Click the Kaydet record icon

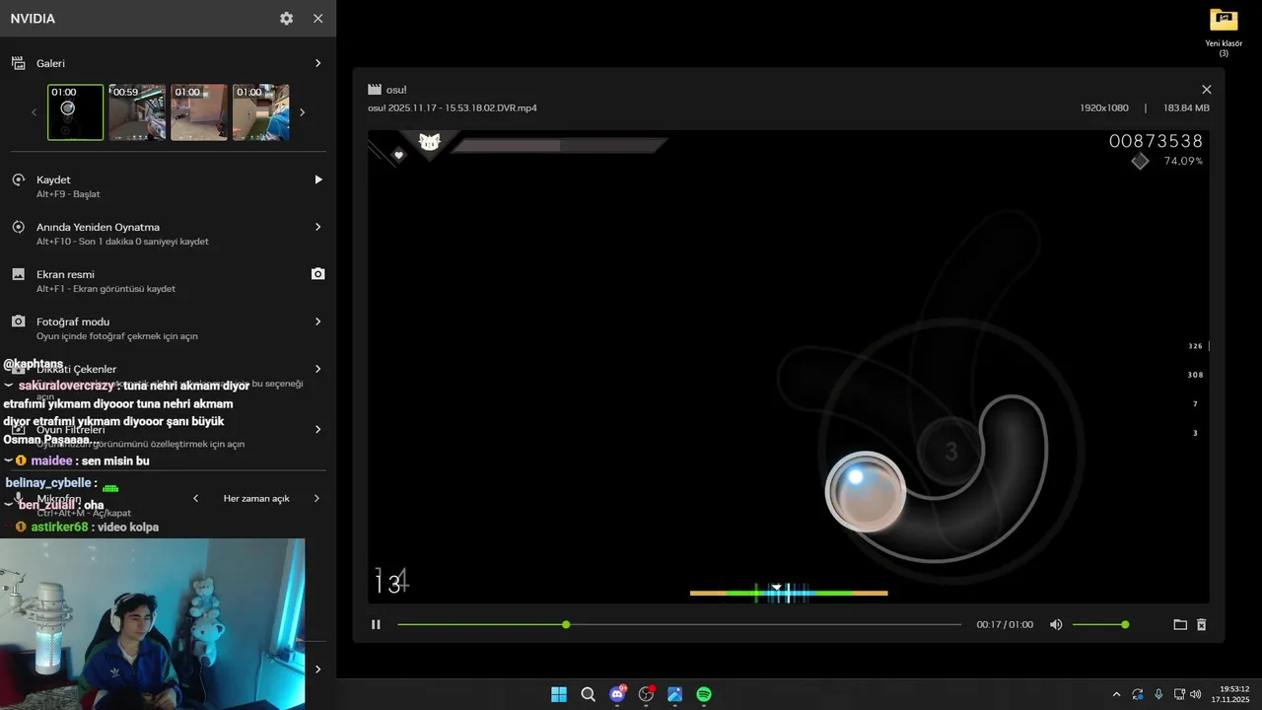[18, 179]
